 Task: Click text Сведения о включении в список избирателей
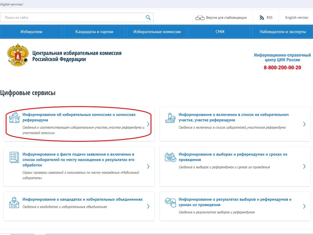point(232,127)
